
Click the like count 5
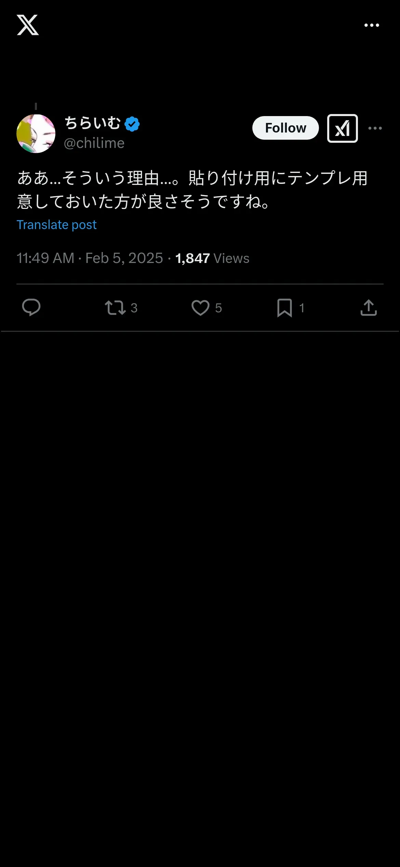coord(218,308)
